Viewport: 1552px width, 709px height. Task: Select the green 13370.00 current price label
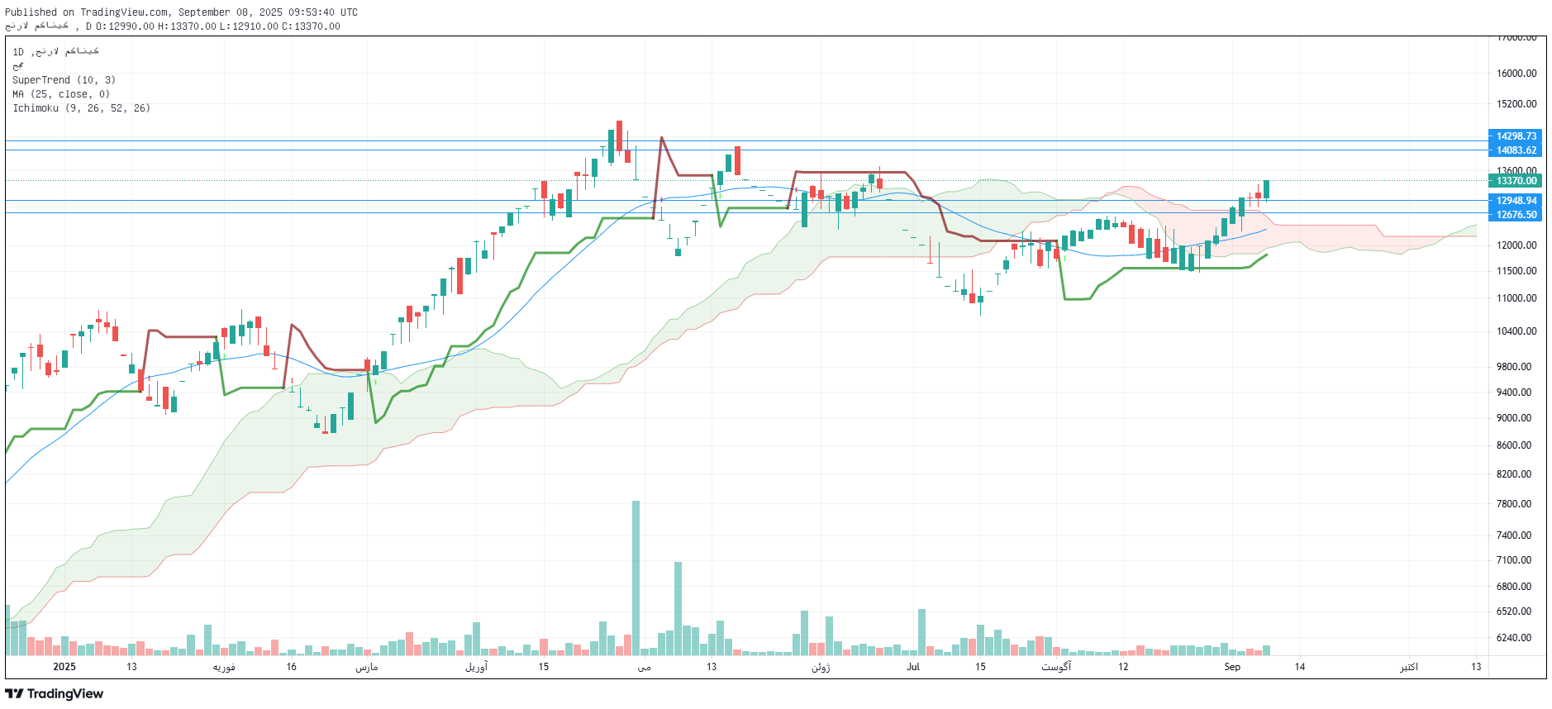1516,181
